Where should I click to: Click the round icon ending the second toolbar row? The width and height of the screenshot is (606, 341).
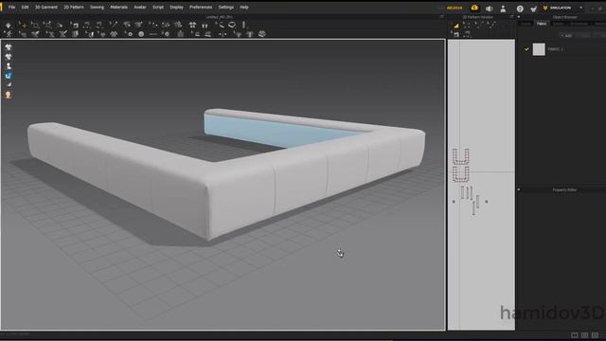pos(262,34)
